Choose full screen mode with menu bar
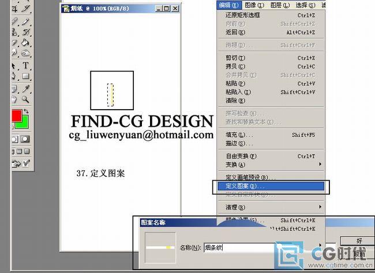The height and width of the screenshot is (273, 375). 20,151
